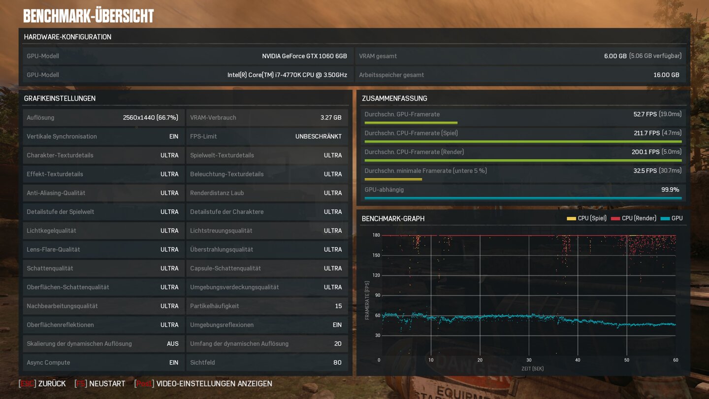
Task: Select the BENCHMARK-GRAPH header
Action: tap(393, 219)
